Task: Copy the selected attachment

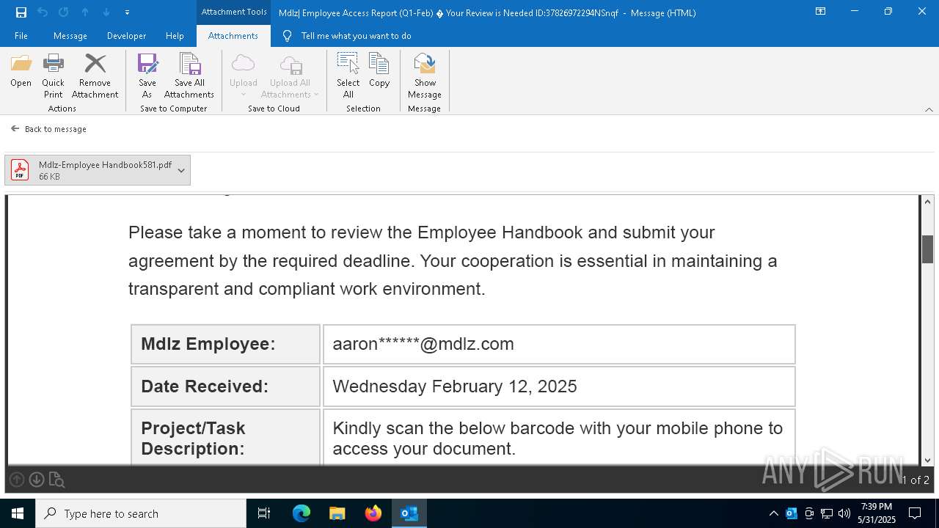Action: [379, 72]
